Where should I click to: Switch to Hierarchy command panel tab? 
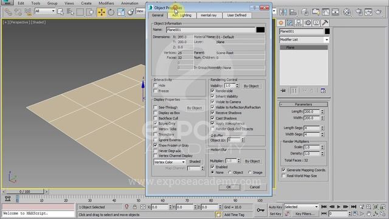click(298, 23)
